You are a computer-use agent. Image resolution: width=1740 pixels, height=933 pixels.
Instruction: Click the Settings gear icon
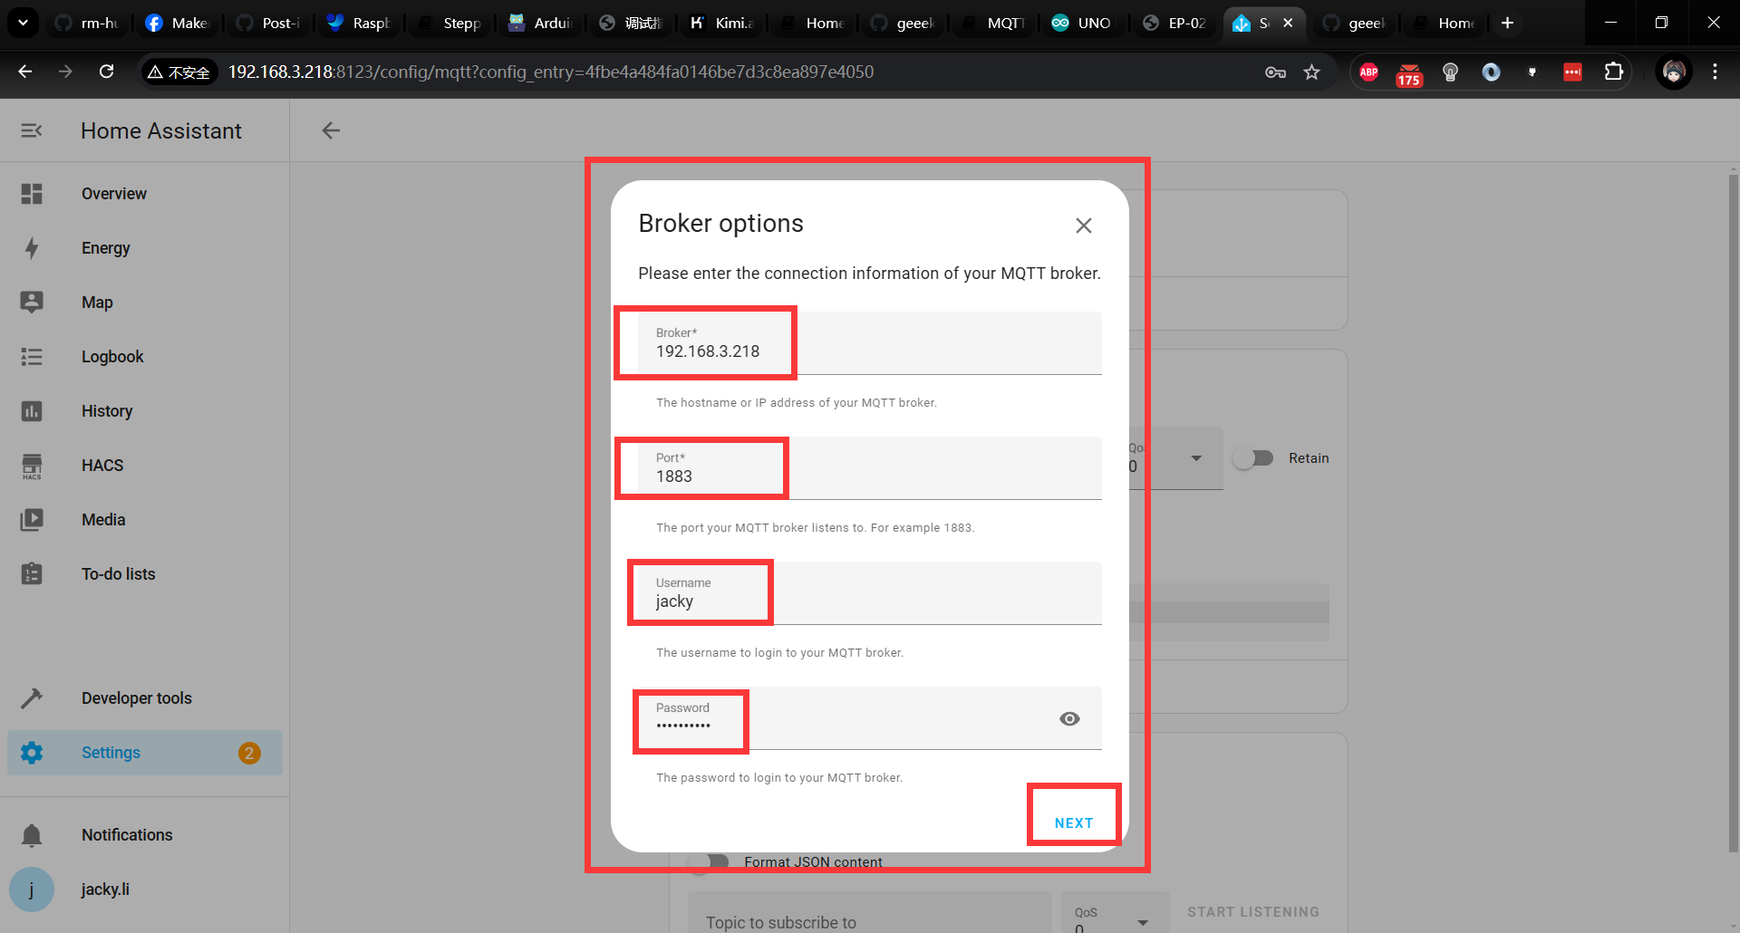coord(32,753)
